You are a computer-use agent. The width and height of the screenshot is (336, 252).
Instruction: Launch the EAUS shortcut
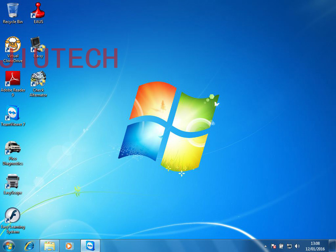point(38,13)
